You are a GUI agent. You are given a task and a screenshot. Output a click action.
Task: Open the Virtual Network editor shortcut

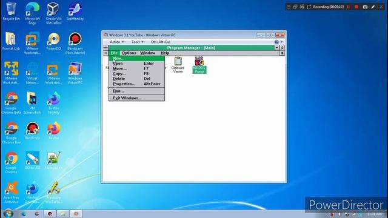(32, 73)
